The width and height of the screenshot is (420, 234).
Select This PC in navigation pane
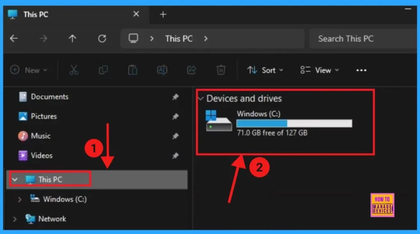pos(97,179)
